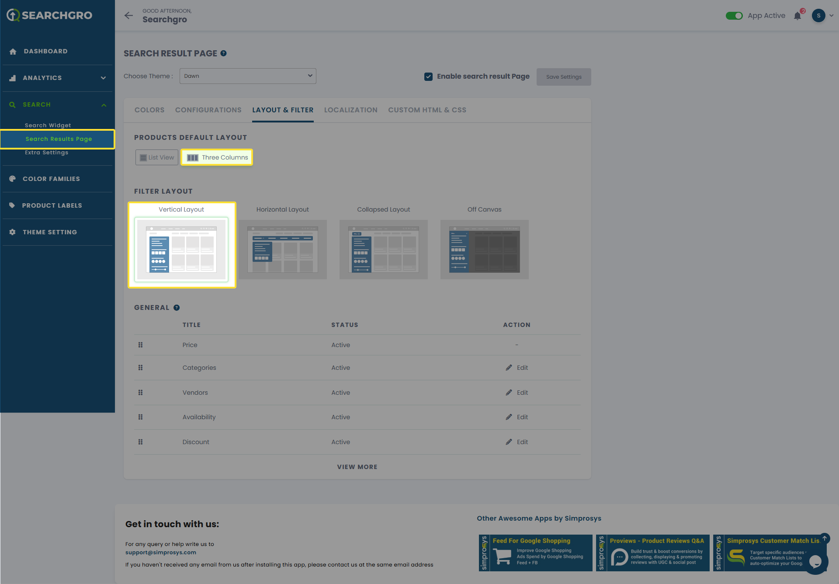Switch to the Colors tab
This screenshot has height=584, width=839.
[149, 110]
